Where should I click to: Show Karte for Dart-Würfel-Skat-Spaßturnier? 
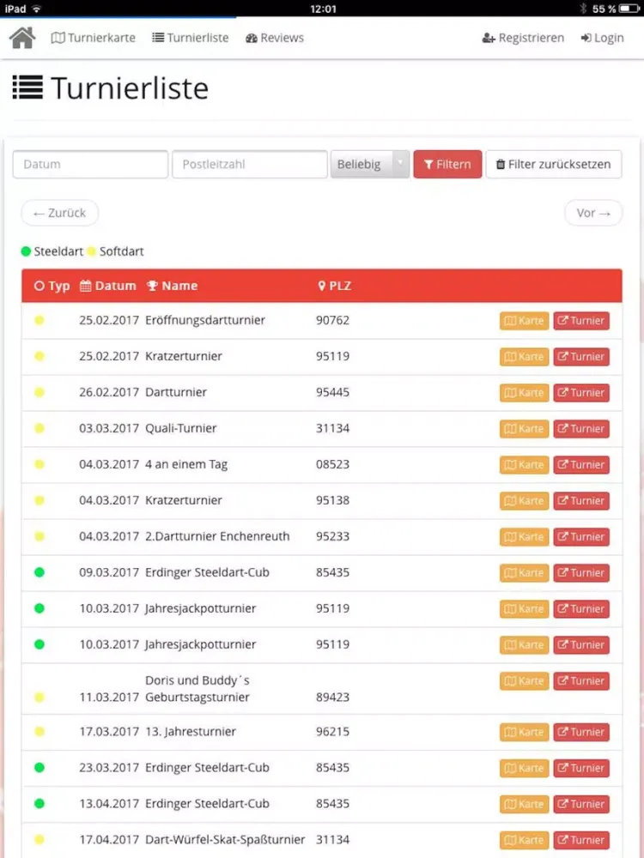click(x=524, y=841)
